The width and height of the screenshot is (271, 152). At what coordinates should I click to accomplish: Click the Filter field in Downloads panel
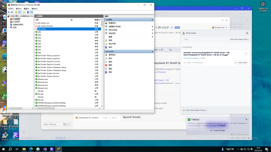pyautogui.click(x=205, y=39)
